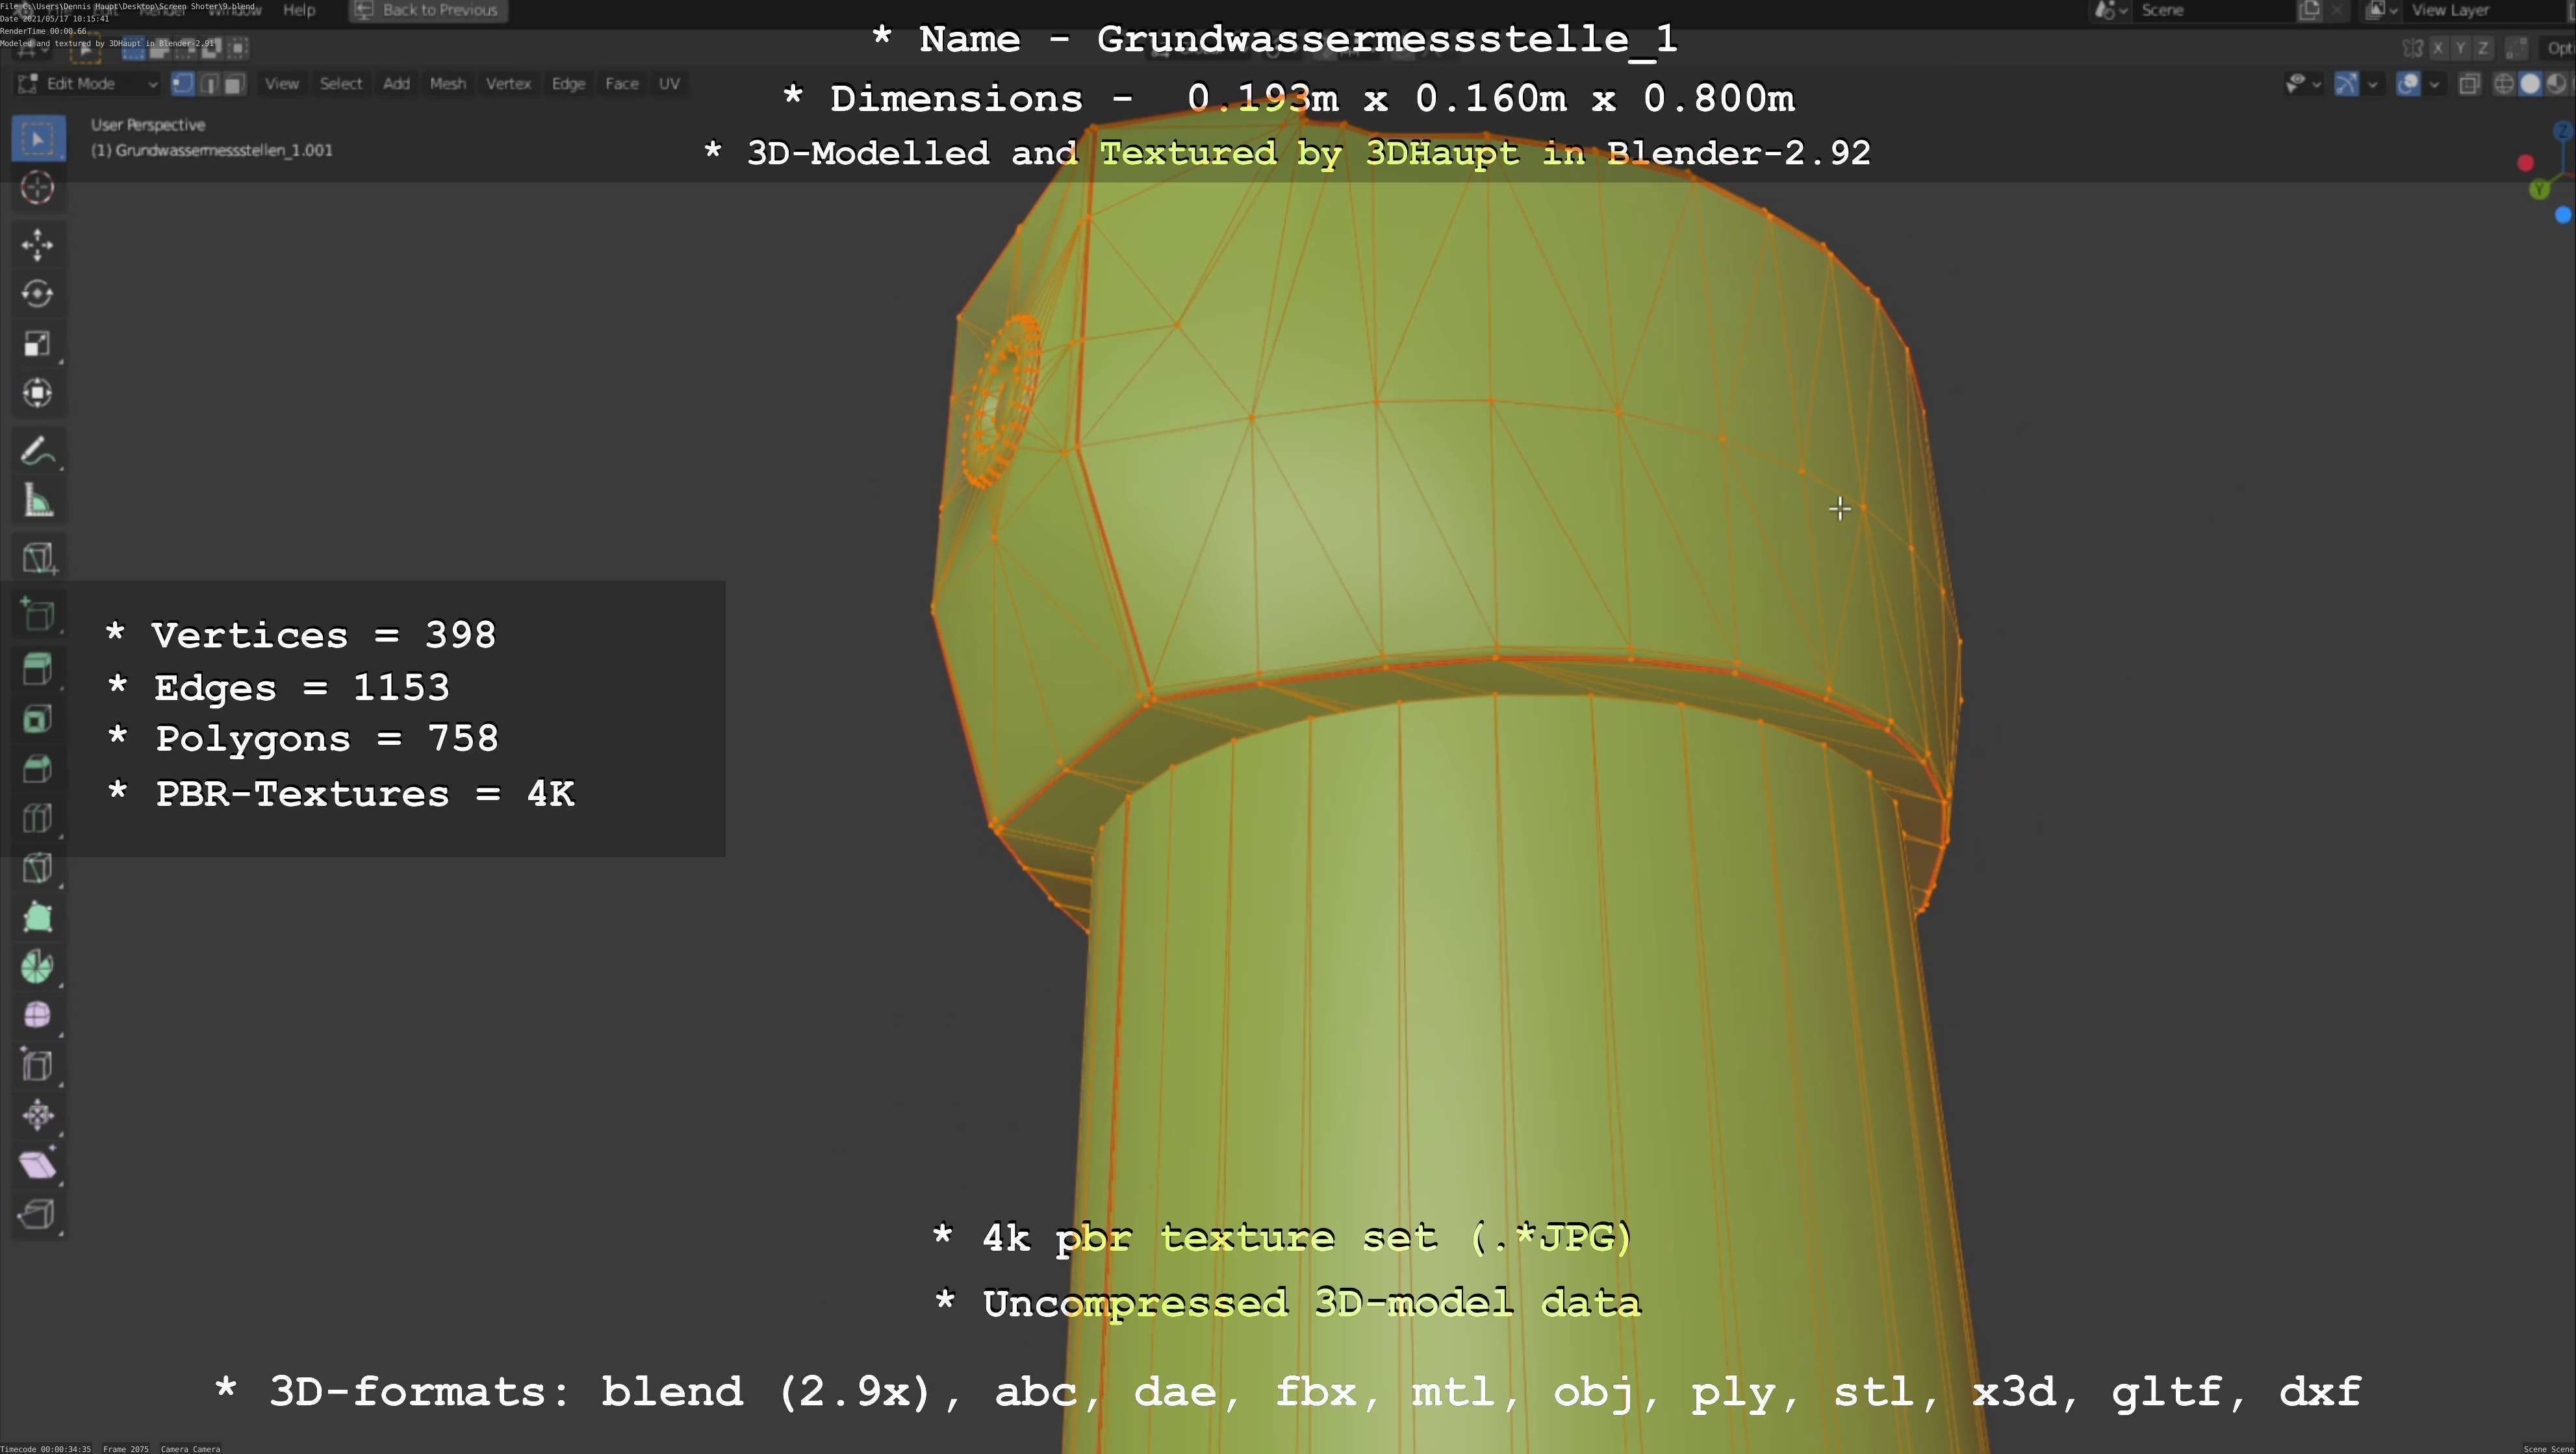Select the Scale tool

[38, 344]
